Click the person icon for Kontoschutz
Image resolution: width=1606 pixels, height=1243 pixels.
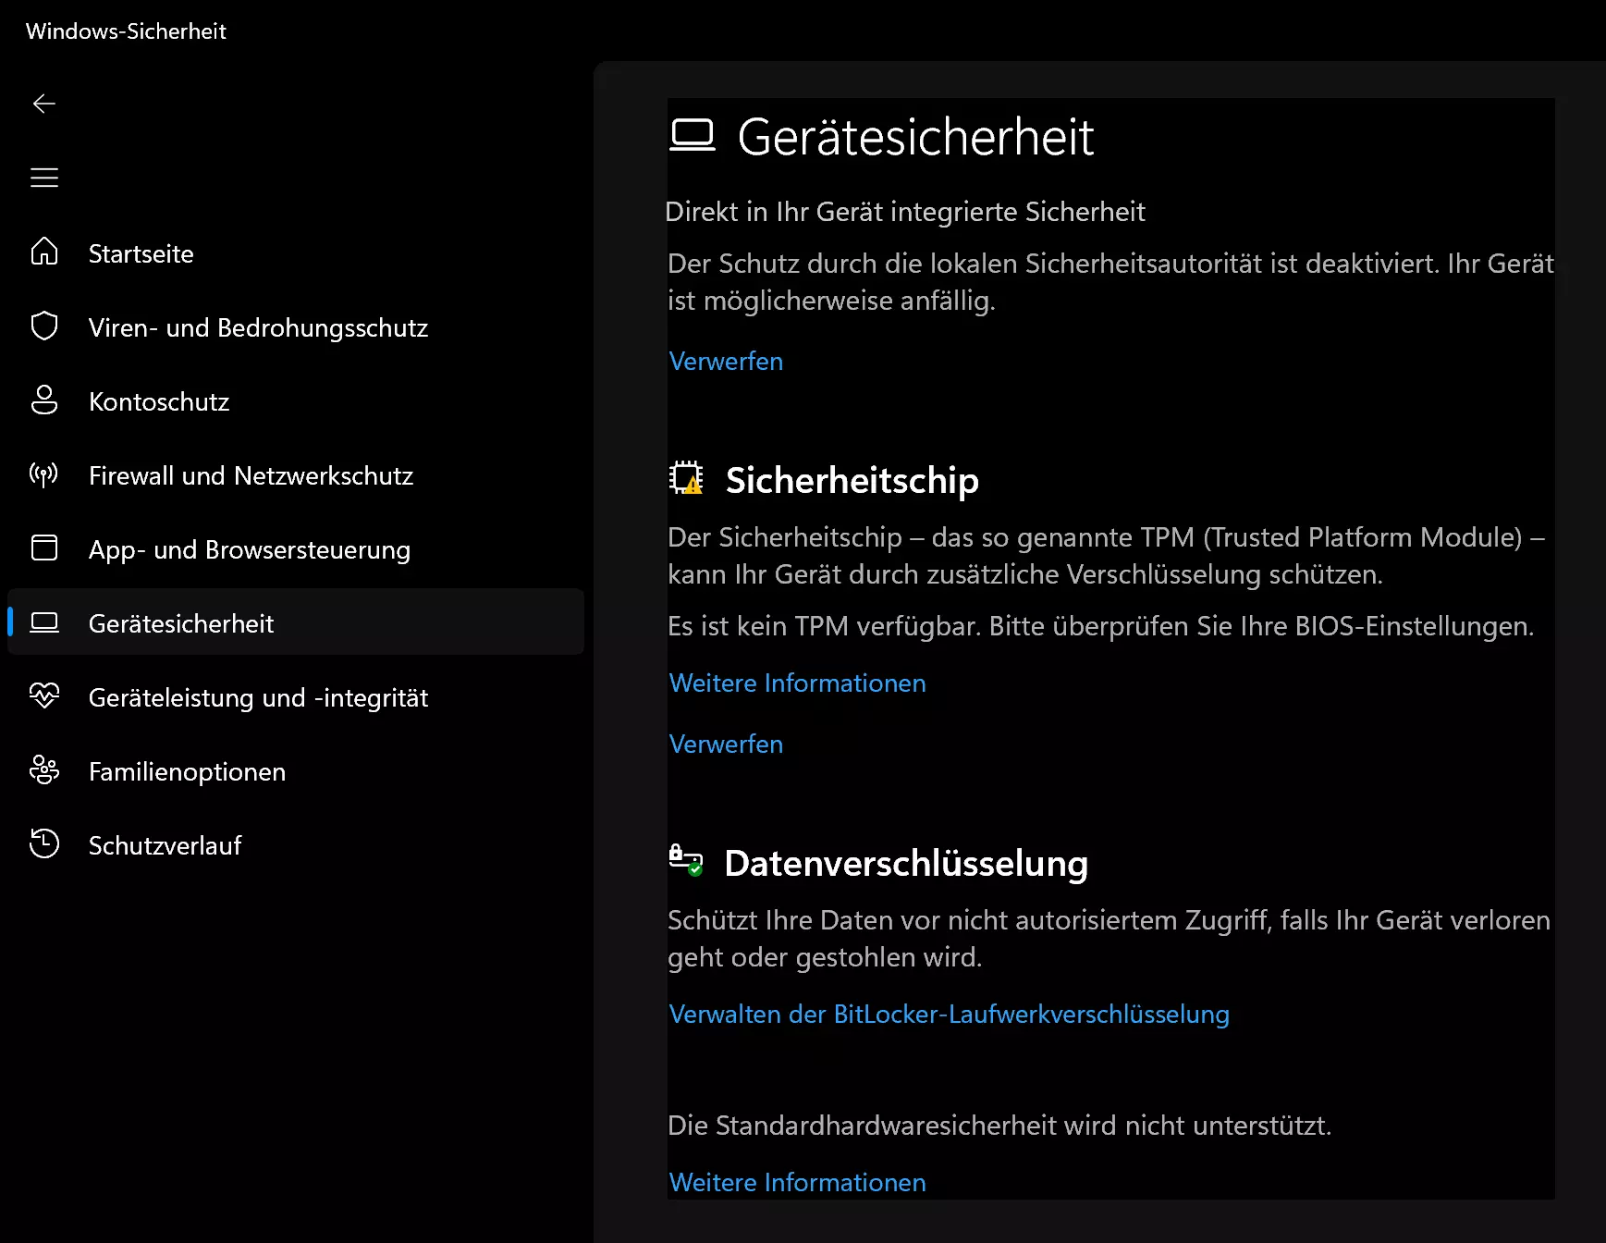tap(44, 400)
